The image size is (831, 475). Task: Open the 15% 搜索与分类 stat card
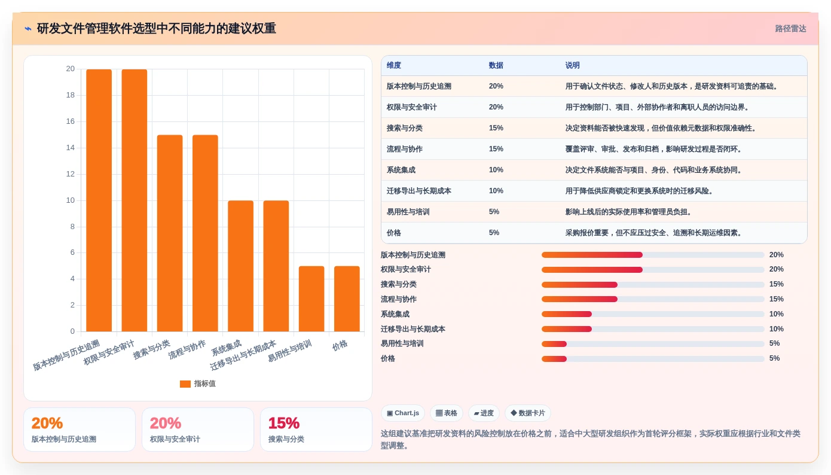click(316, 430)
